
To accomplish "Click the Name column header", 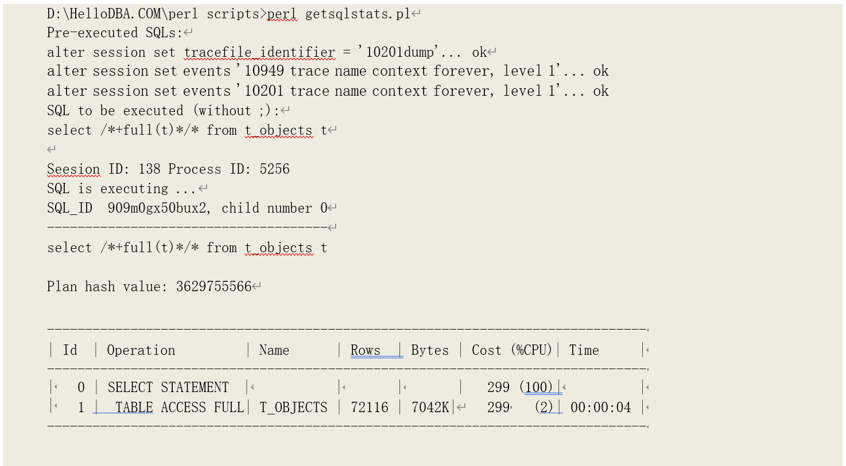I will pyautogui.click(x=274, y=350).
